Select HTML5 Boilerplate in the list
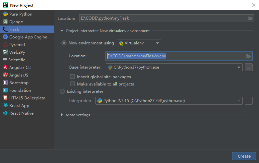 (27, 98)
